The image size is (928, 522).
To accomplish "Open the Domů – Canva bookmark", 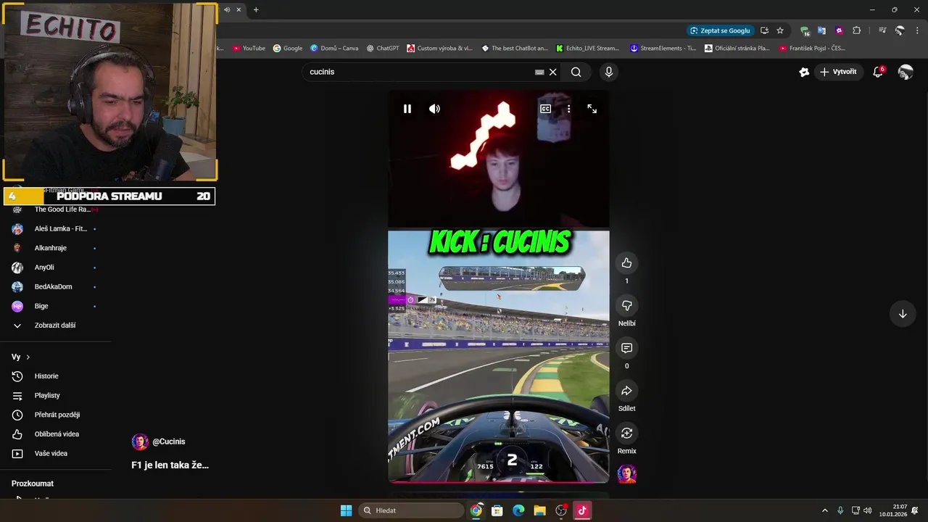I will coord(334,49).
